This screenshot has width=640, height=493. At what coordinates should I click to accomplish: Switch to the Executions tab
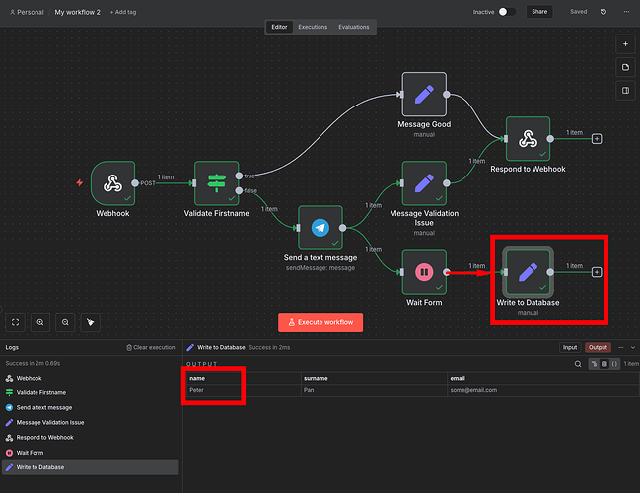click(x=313, y=27)
